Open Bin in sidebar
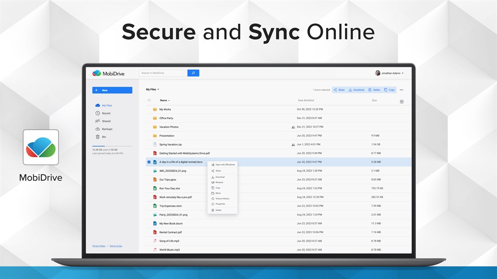 [x=101, y=137]
